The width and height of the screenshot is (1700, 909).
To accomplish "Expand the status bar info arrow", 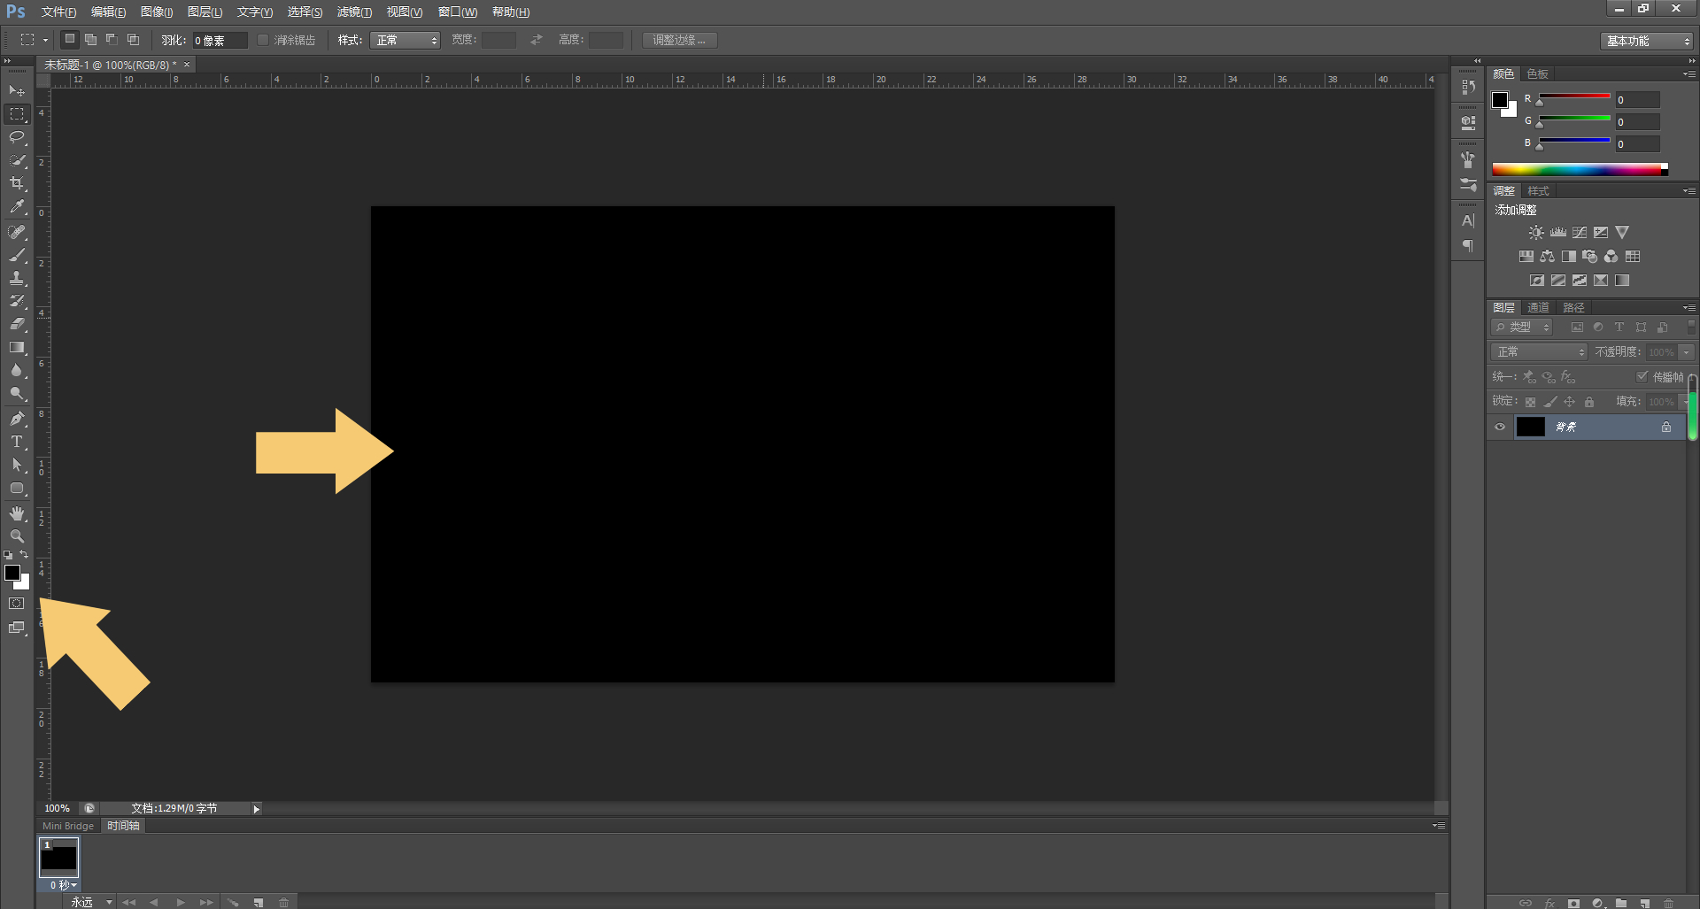I will tap(257, 809).
